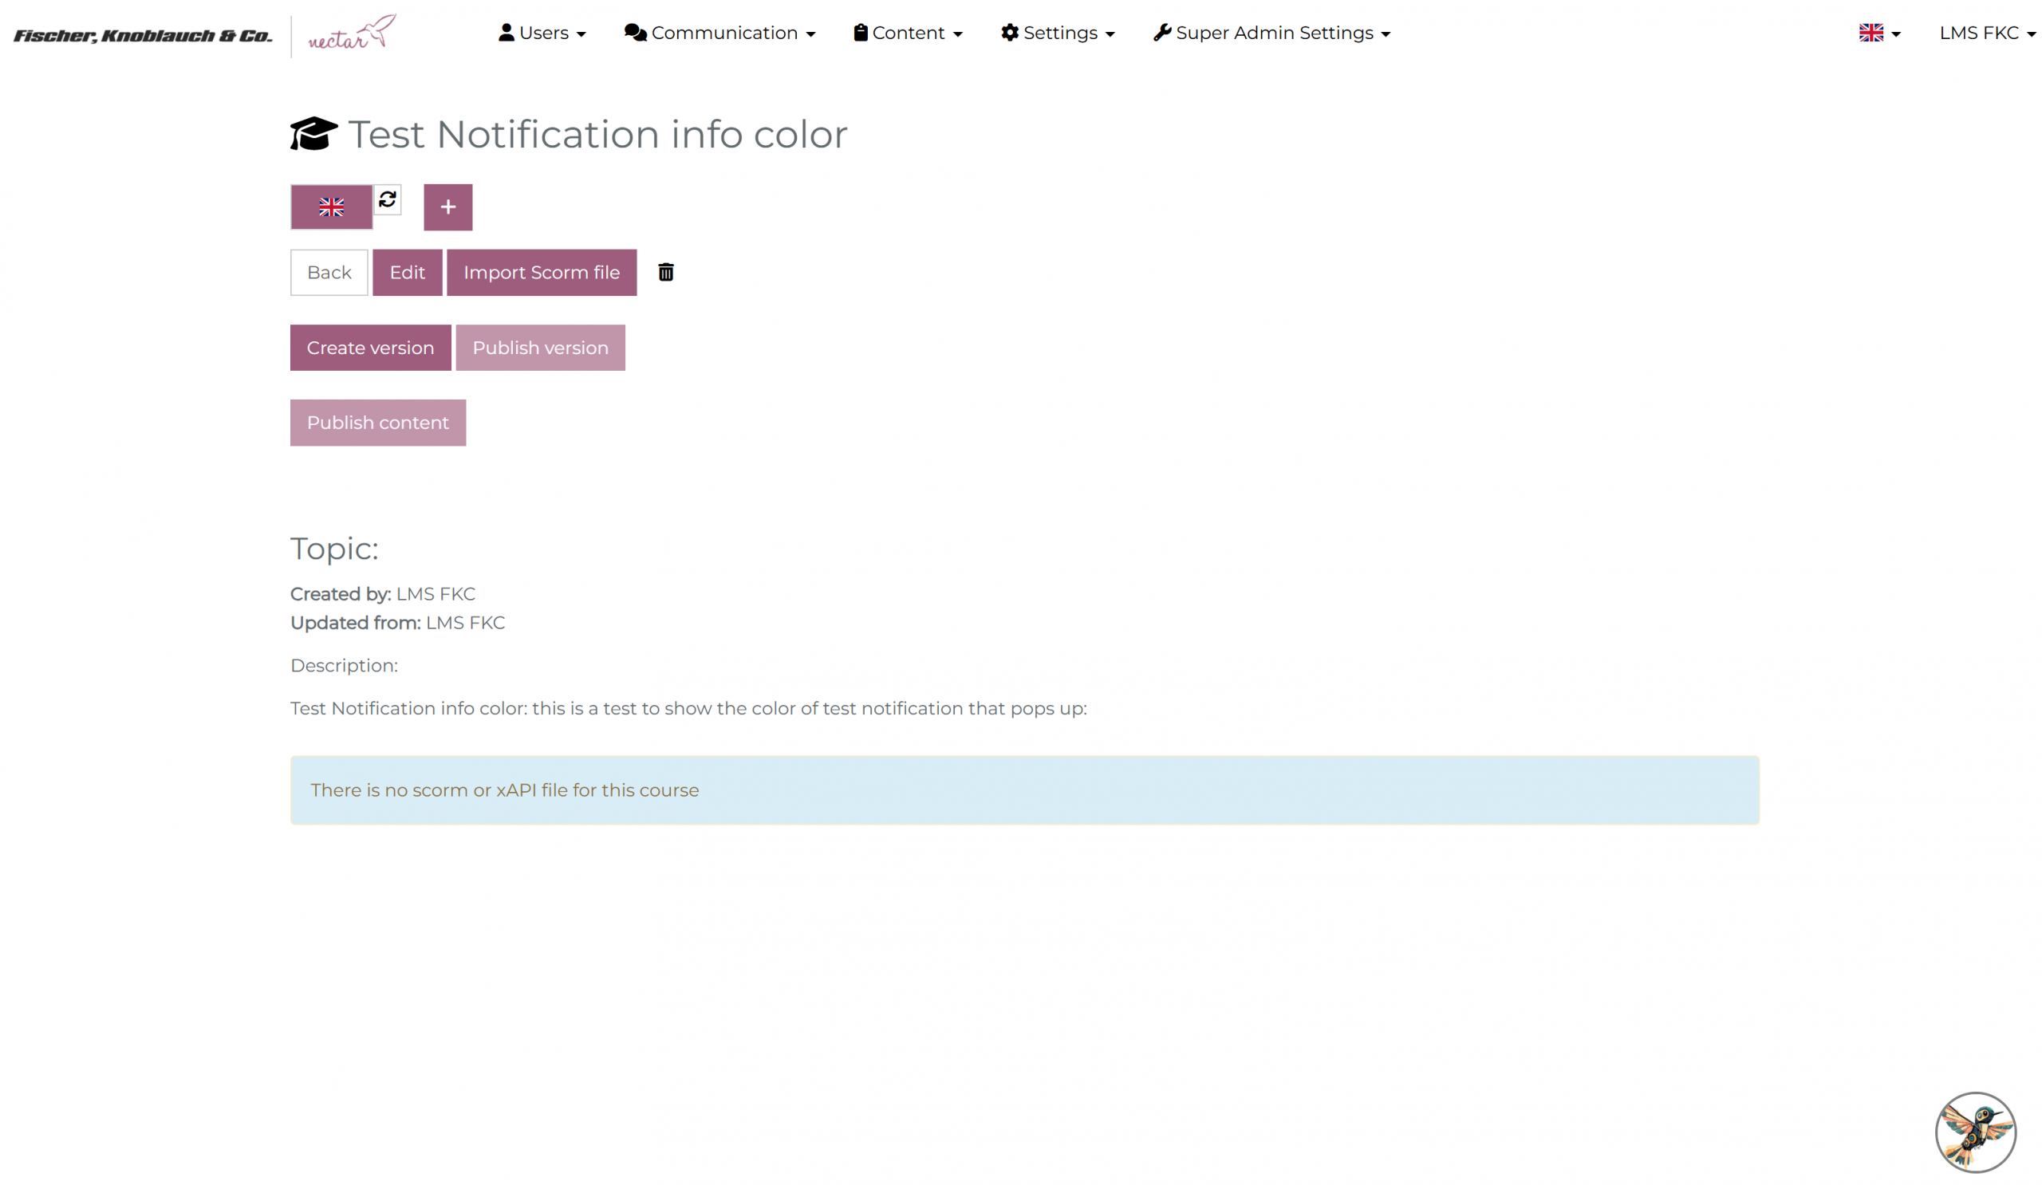Image resolution: width=2042 pixels, height=1185 pixels.
Task: Open the Users dropdown menu
Action: 542,33
